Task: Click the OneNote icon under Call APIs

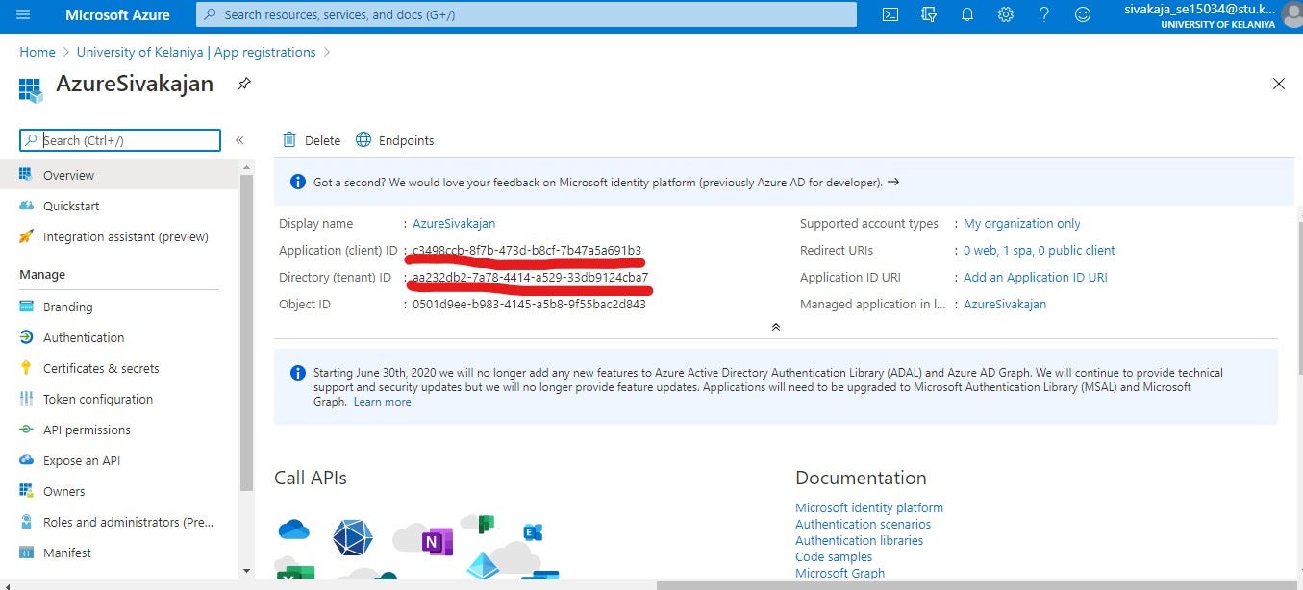Action: click(x=437, y=541)
